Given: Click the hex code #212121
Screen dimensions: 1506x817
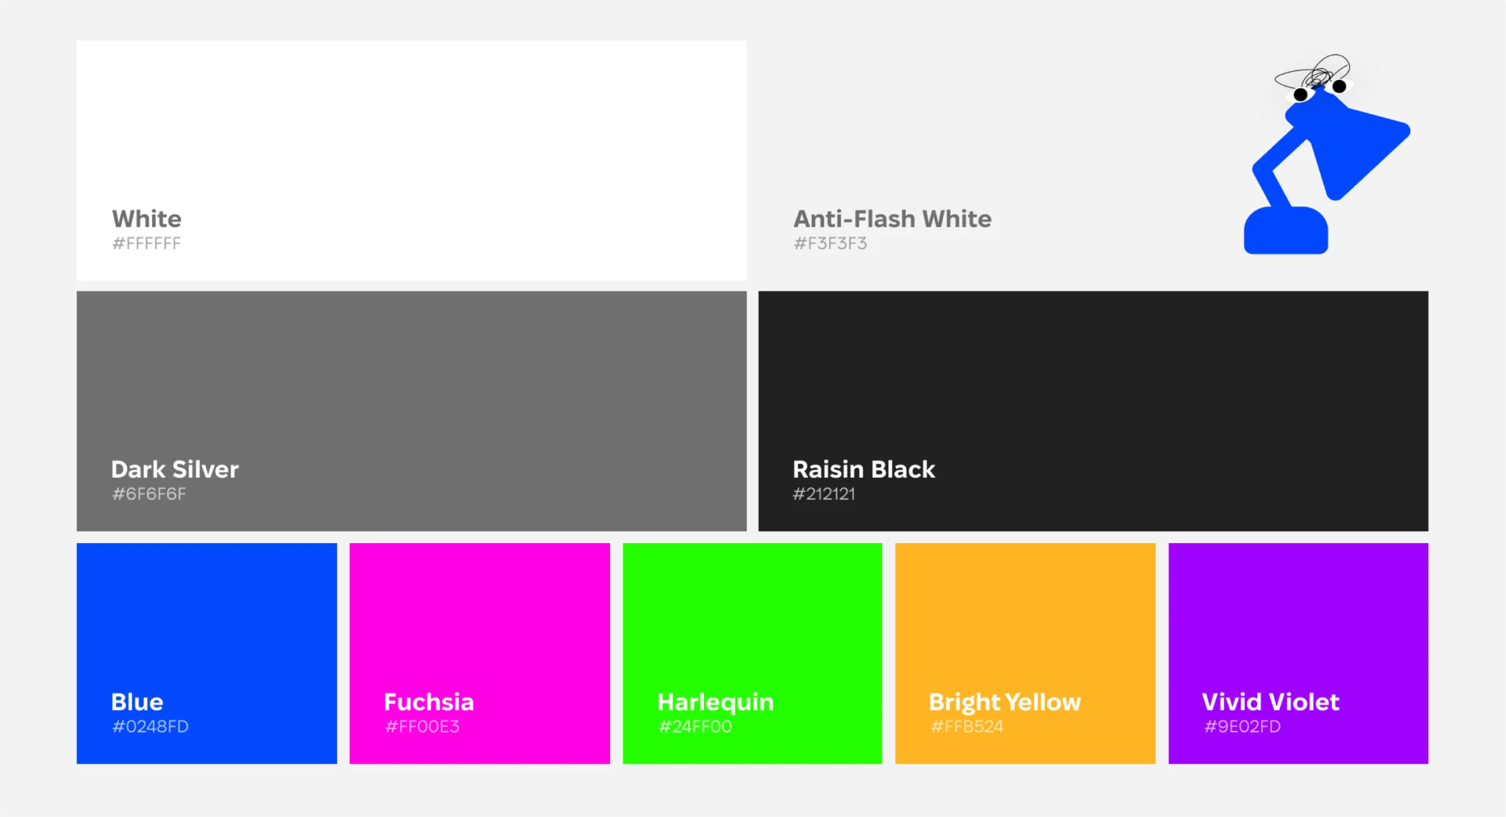Looking at the screenshot, I should click(x=824, y=494).
